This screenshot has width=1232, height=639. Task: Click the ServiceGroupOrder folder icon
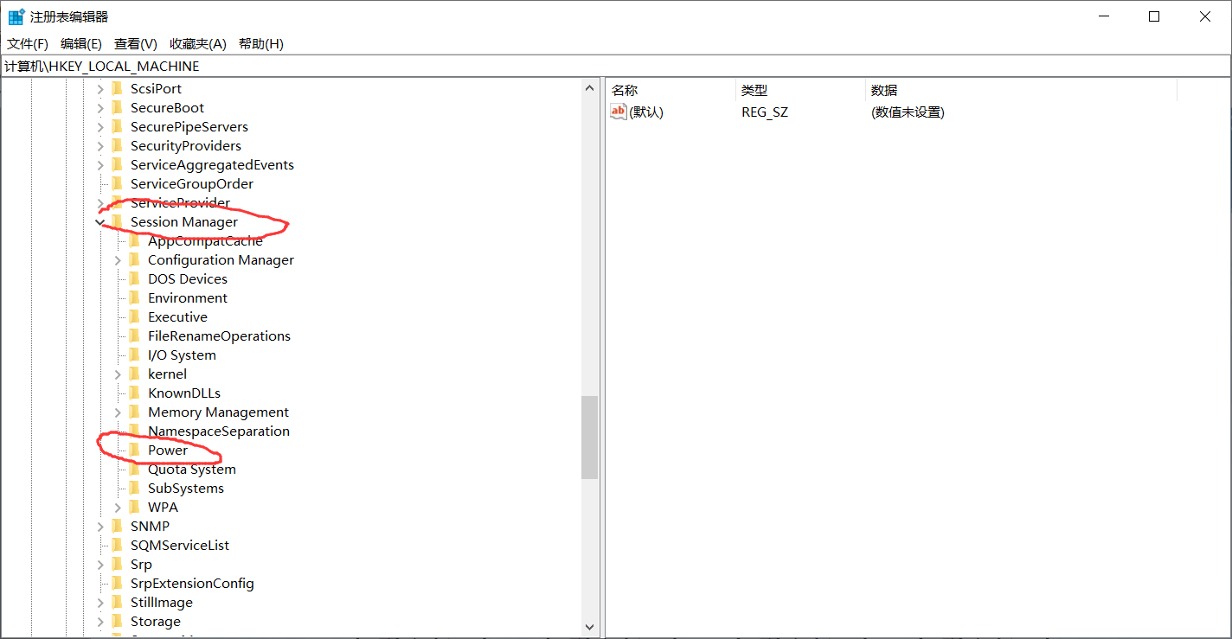[x=117, y=183]
